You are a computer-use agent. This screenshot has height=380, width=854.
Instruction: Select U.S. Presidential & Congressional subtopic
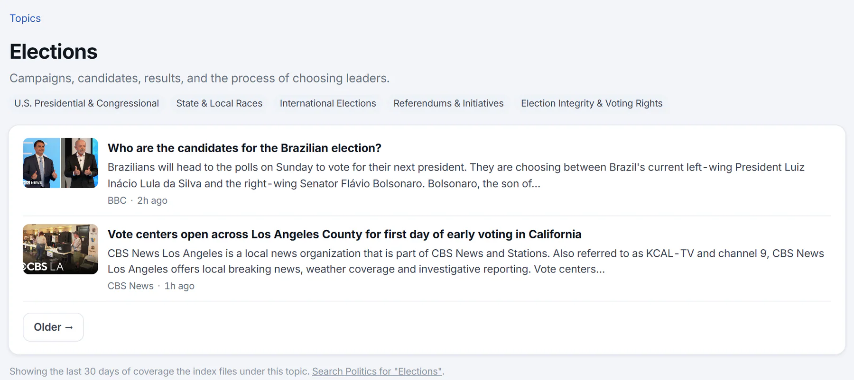[x=86, y=103]
